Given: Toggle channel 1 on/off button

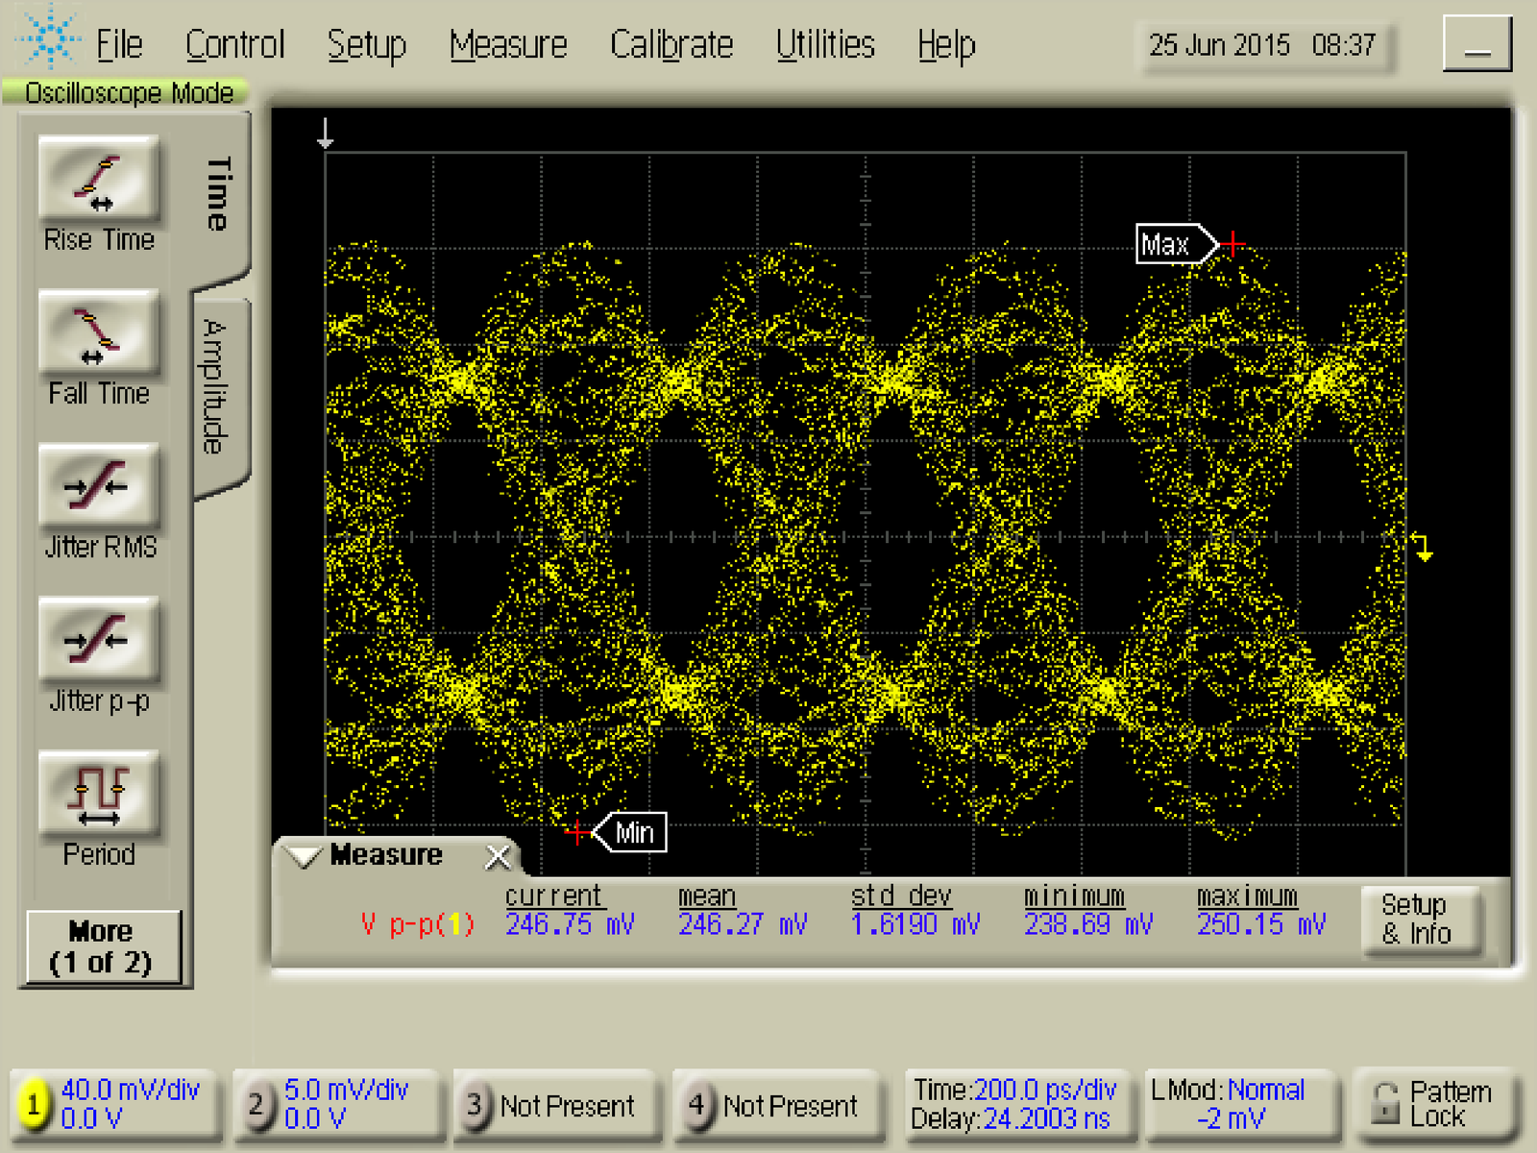Looking at the screenshot, I should (34, 1104).
